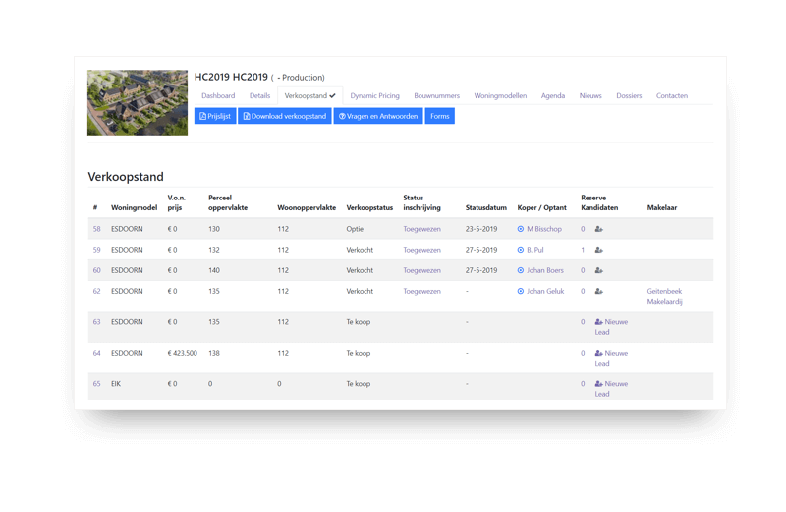786x512 pixels.
Task: Go to the Bouwnummers tab
Action: [436, 95]
